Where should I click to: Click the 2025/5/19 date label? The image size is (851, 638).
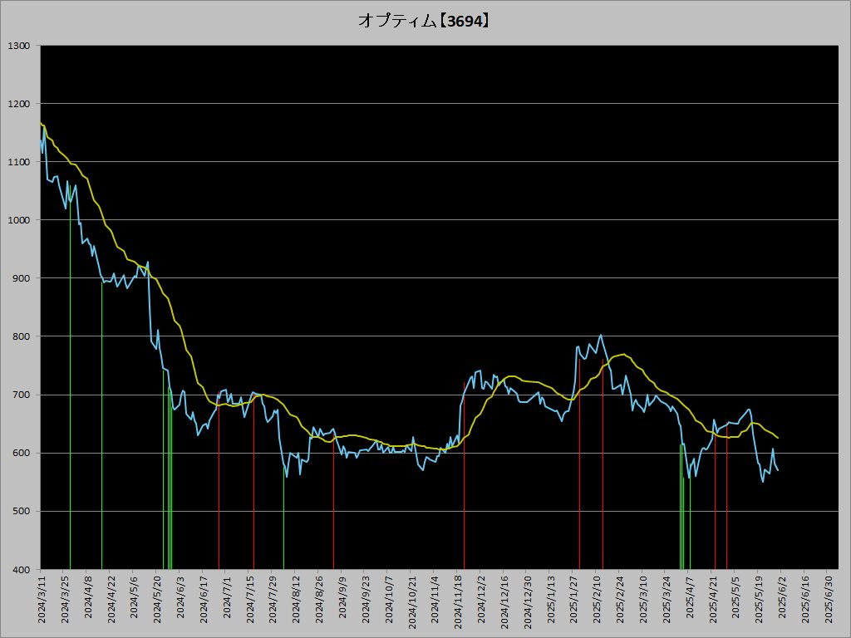point(760,598)
